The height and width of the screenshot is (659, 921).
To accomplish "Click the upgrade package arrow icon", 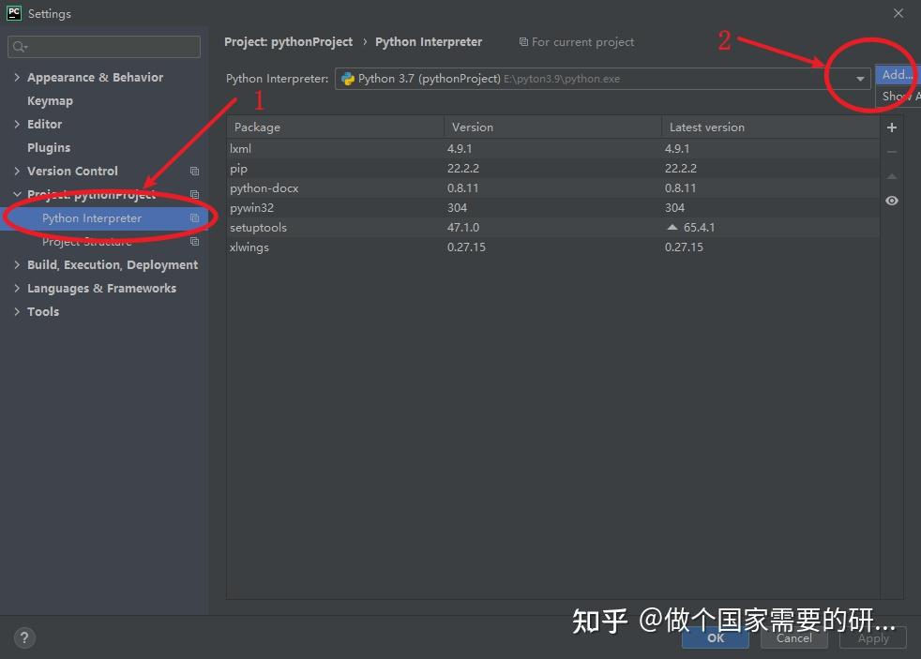I will pos(892,176).
